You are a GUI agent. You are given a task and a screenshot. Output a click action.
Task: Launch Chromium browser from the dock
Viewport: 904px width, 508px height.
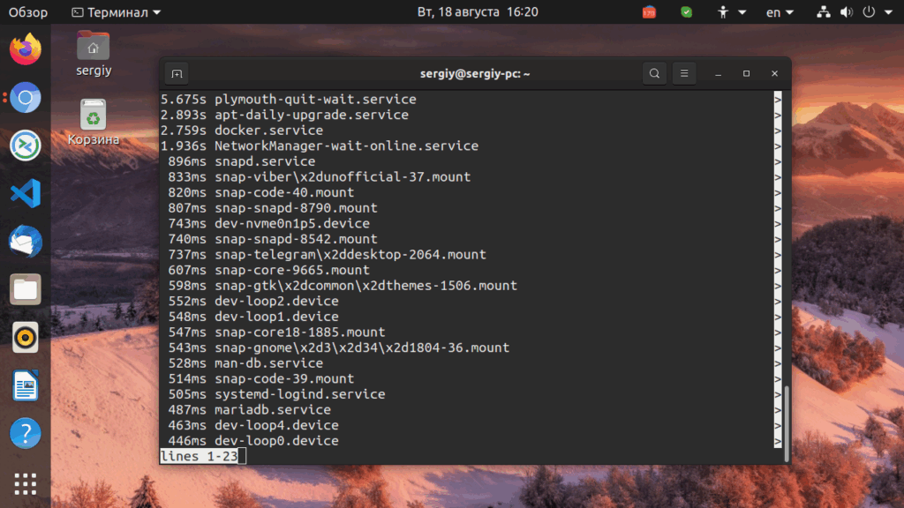(26, 97)
